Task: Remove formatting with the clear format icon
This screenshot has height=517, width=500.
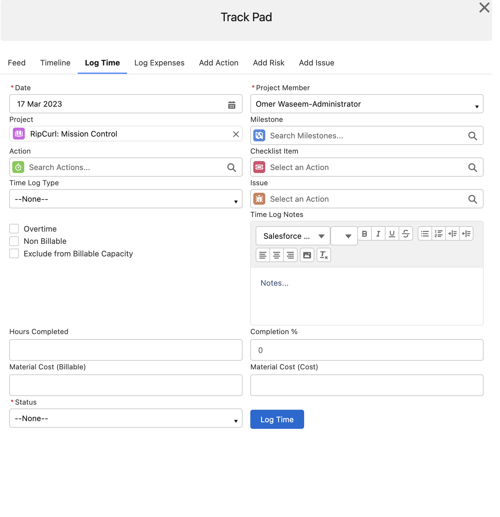Action: tap(324, 255)
